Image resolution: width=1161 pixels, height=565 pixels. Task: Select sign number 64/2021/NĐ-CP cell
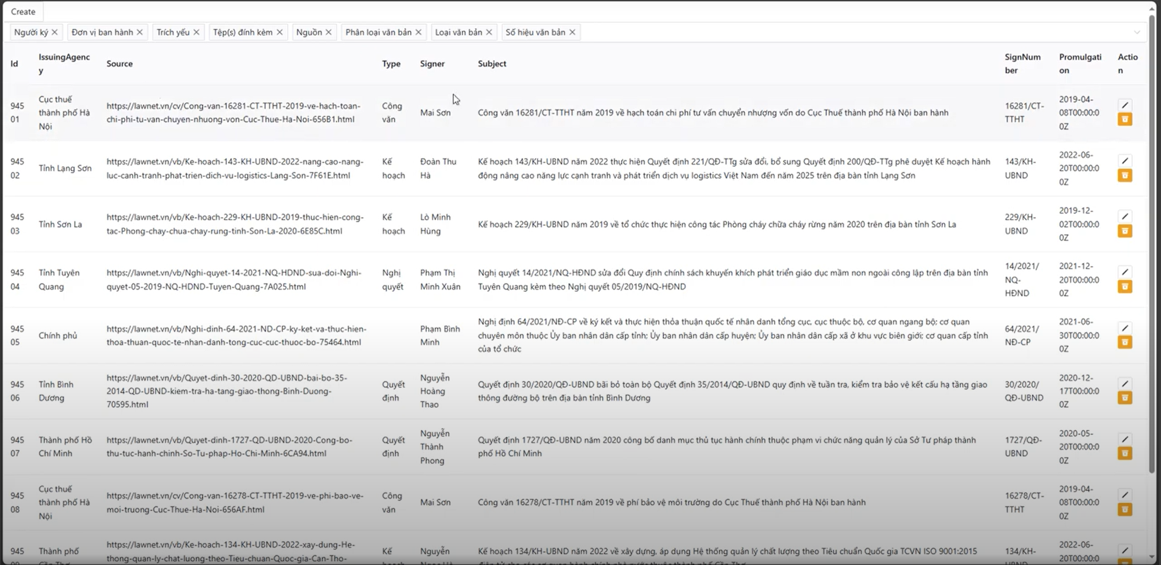click(x=1022, y=336)
